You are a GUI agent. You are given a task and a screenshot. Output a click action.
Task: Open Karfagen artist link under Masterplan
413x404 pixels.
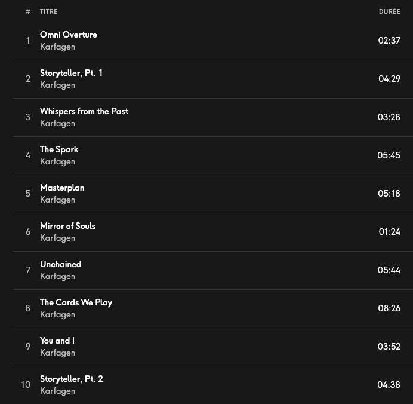click(57, 200)
